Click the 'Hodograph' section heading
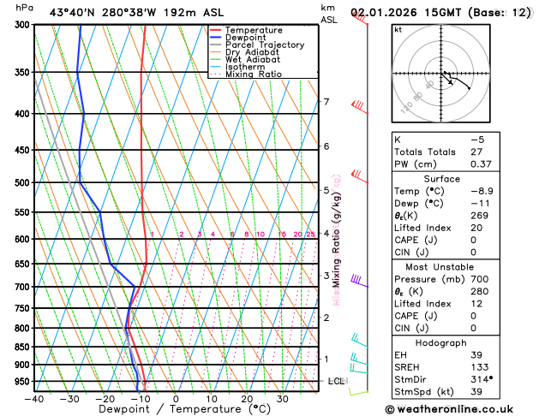The width and height of the screenshot is (539, 416). pyautogui.click(x=441, y=343)
